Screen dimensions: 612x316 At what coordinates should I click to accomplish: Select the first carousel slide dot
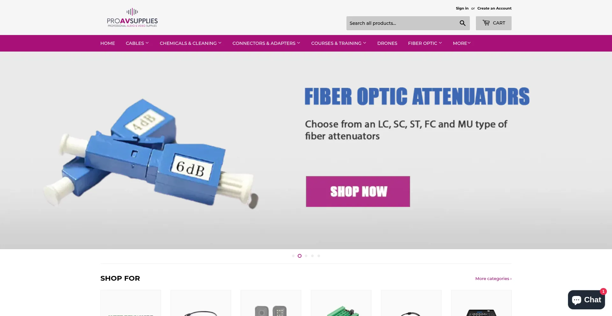293,256
